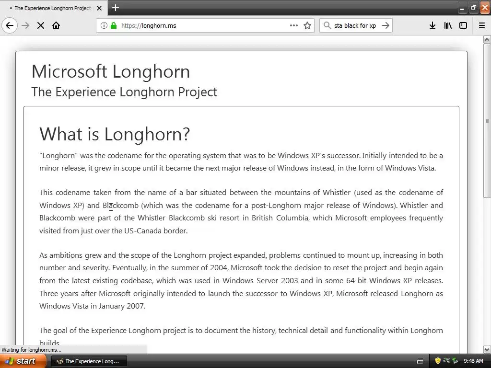The image size is (491, 368).
Task: Open the Library bookshelf icon
Action: click(448, 25)
